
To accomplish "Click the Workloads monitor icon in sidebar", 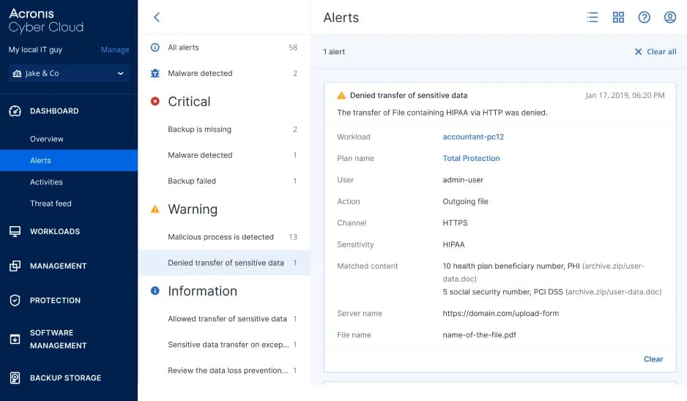I will coord(15,231).
